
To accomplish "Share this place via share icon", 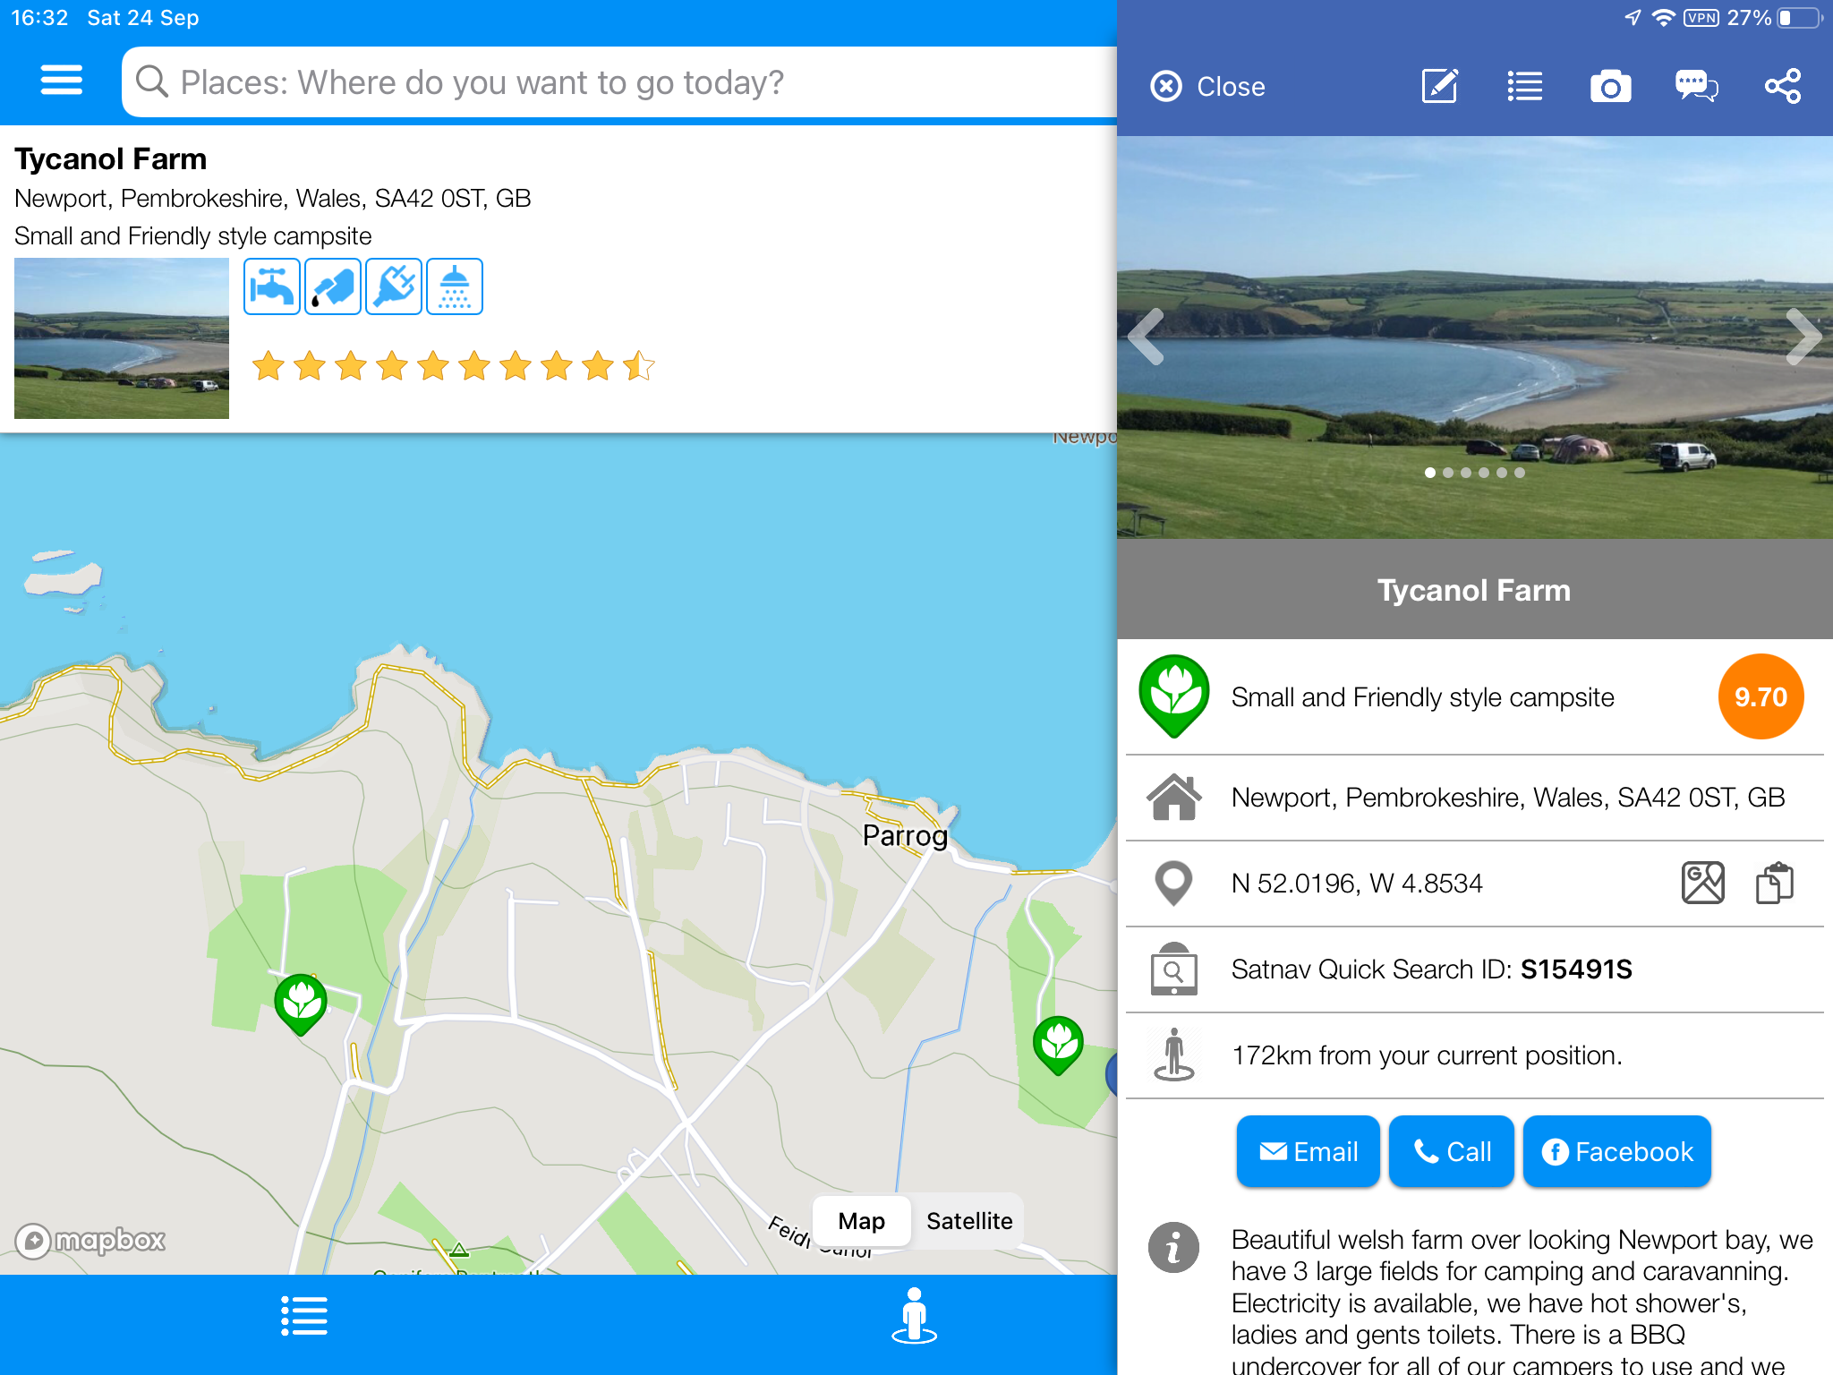I will click(x=1782, y=87).
